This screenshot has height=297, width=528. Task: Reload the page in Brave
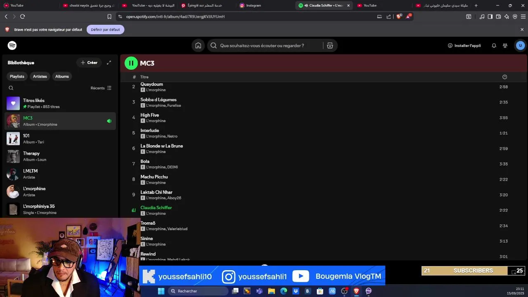22,16
